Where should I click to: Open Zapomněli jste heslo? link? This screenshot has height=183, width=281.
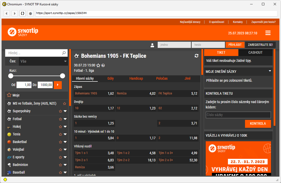coord(263,22)
